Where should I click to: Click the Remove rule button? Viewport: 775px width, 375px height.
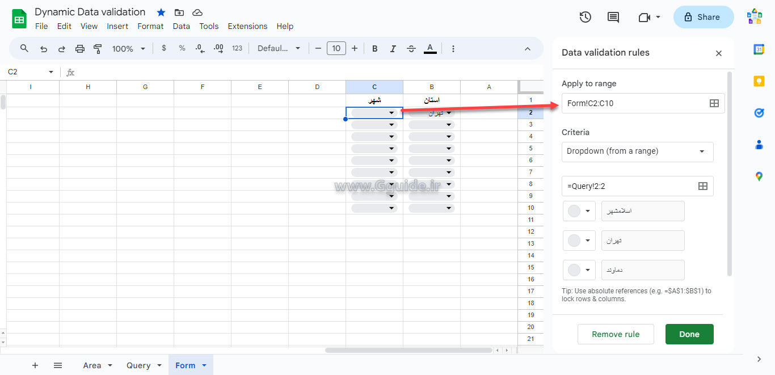coord(616,334)
